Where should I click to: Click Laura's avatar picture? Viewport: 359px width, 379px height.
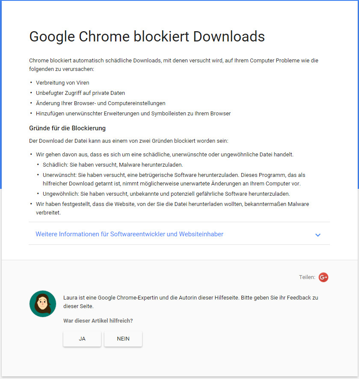coord(43,304)
